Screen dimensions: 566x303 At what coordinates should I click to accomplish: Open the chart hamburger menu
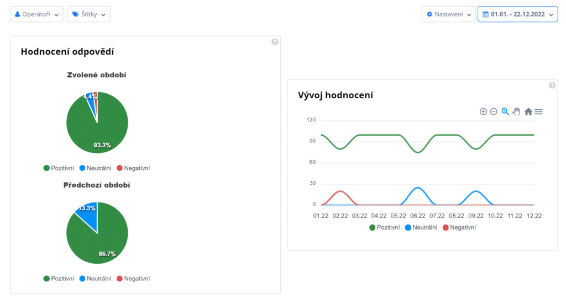pos(538,111)
